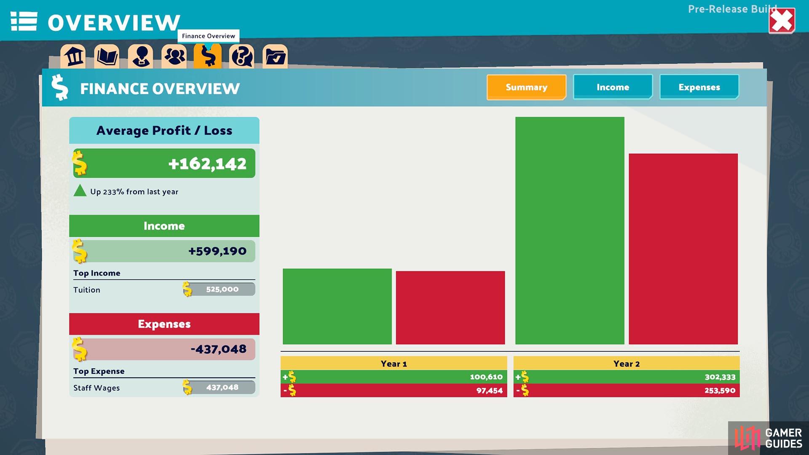Click the Tuition 525,000 income entry

tap(164, 289)
